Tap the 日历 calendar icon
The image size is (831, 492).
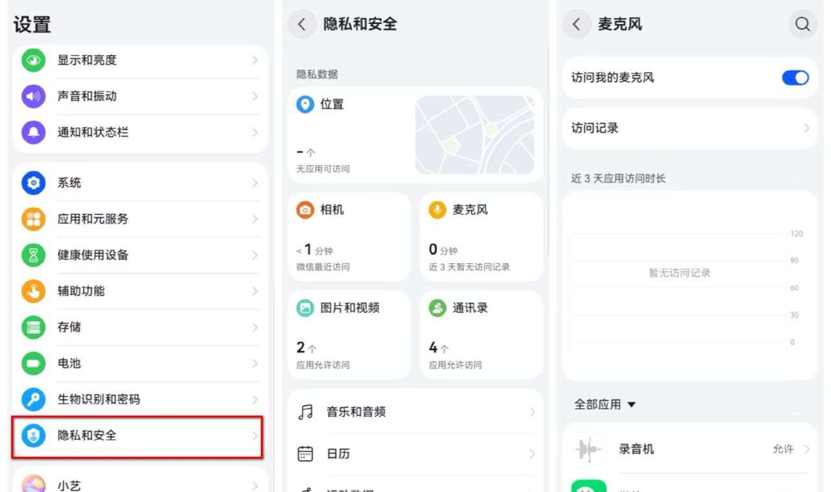[x=304, y=454]
